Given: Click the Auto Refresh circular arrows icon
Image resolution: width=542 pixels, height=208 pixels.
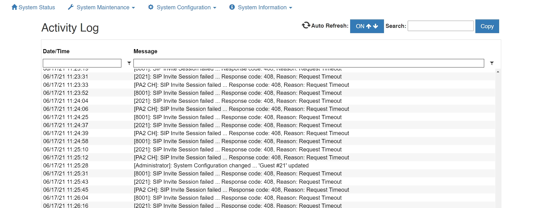Looking at the screenshot, I should click(306, 25).
